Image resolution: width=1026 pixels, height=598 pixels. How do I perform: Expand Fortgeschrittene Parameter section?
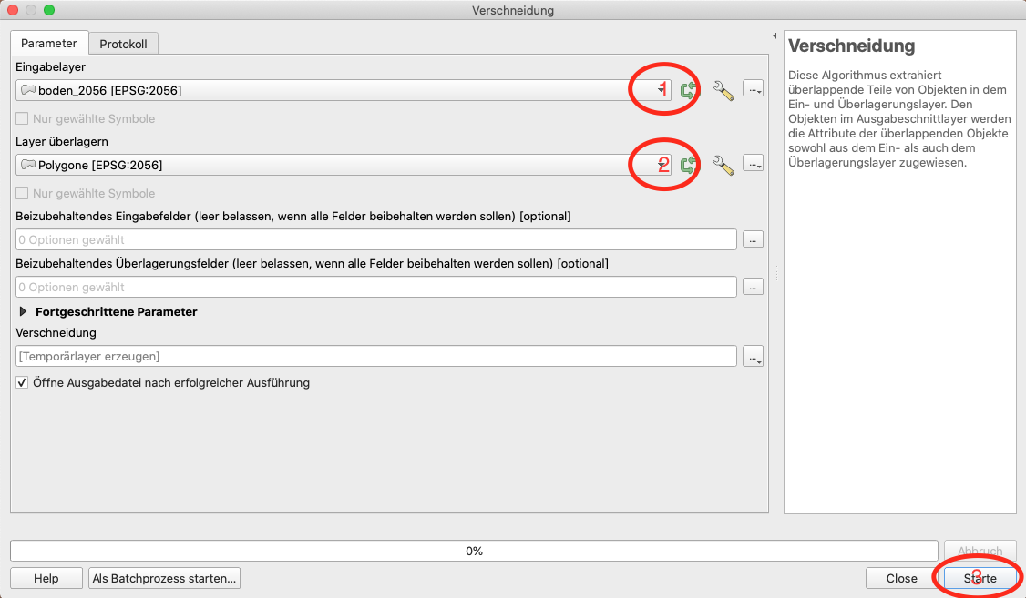[x=24, y=311]
